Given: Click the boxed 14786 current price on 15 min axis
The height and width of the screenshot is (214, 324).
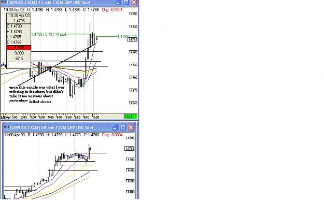Looking at the screenshot, I should point(133,39).
